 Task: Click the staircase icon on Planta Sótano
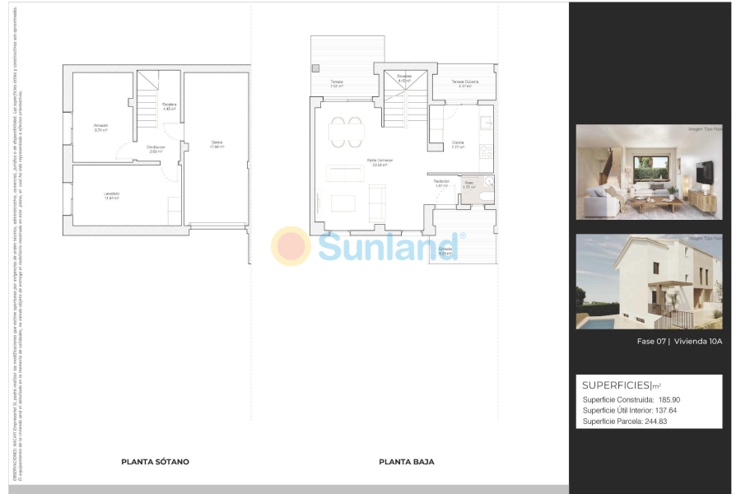pos(147,100)
